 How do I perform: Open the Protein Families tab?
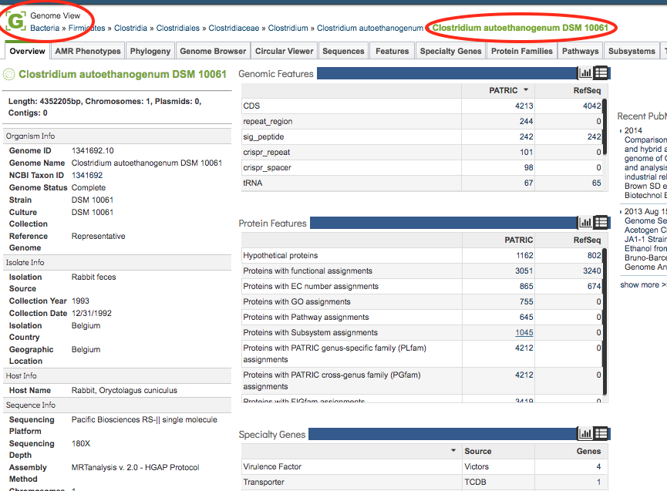click(x=522, y=51)
